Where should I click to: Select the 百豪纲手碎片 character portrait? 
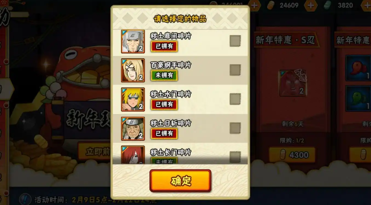coord(133,70)
